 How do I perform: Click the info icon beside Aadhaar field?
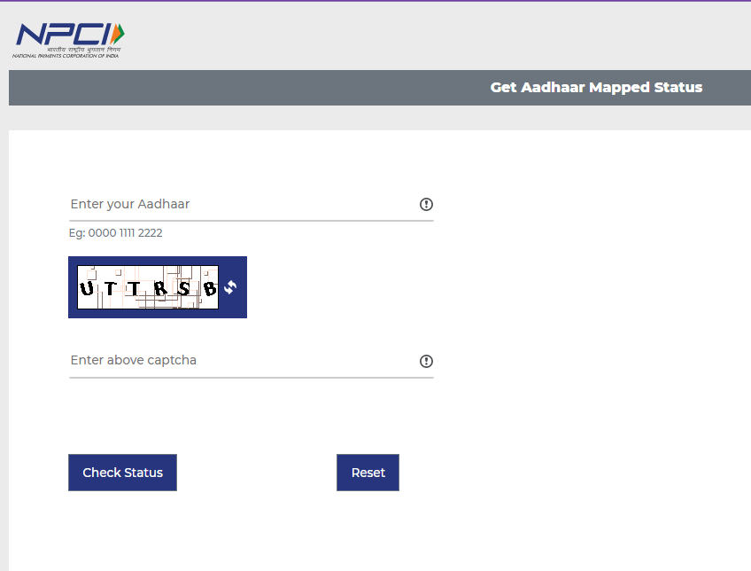(426, 205)
